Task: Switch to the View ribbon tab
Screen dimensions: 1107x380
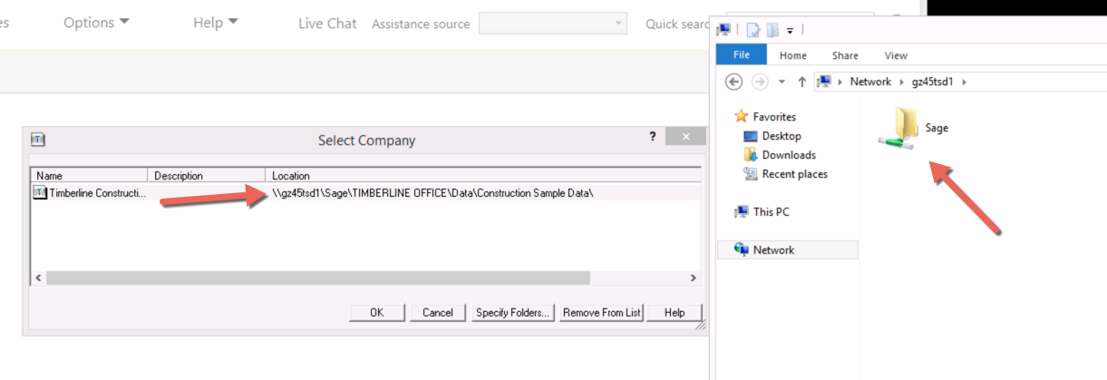Action: click(896, 55)
